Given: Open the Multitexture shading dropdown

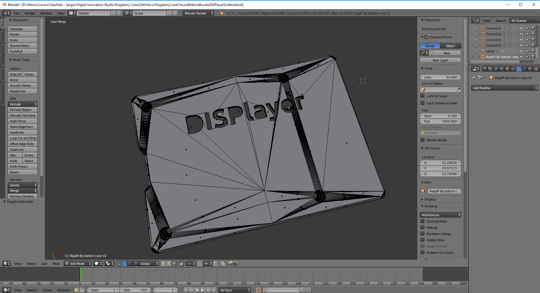Looking at the screenshot, I should (440, 215).
